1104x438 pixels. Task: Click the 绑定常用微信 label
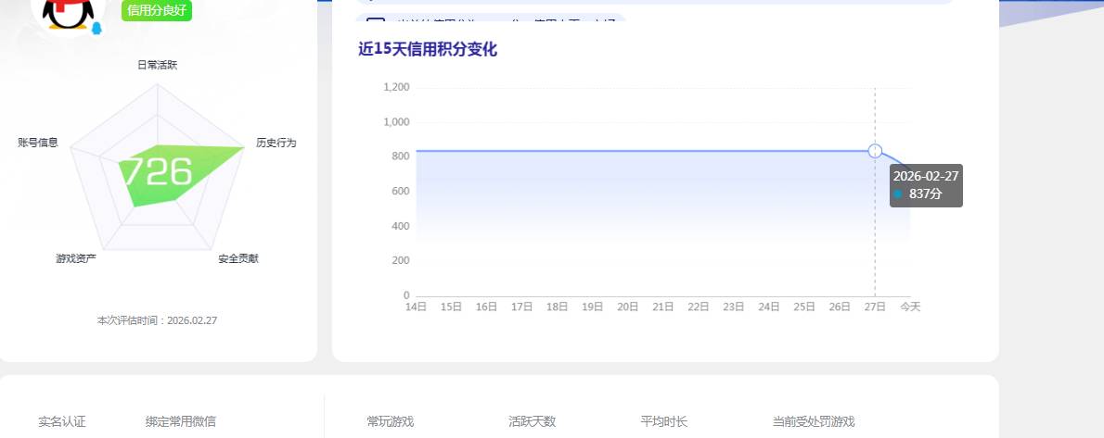[181, 422]
